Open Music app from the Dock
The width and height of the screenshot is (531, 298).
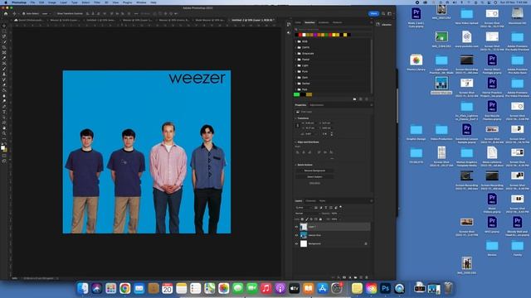265,288
